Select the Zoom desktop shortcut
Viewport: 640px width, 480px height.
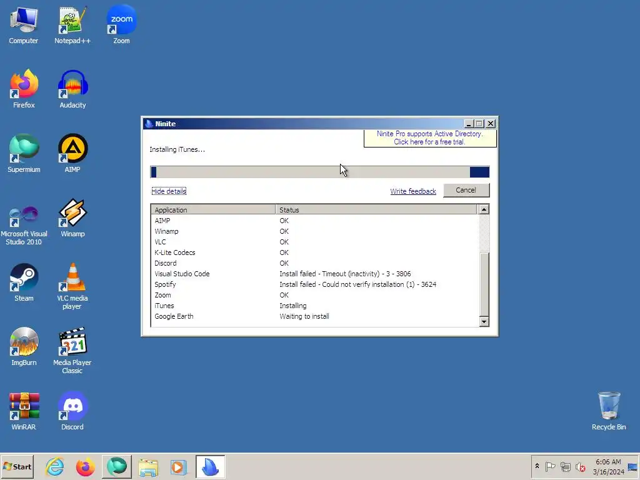coord(121,25)
